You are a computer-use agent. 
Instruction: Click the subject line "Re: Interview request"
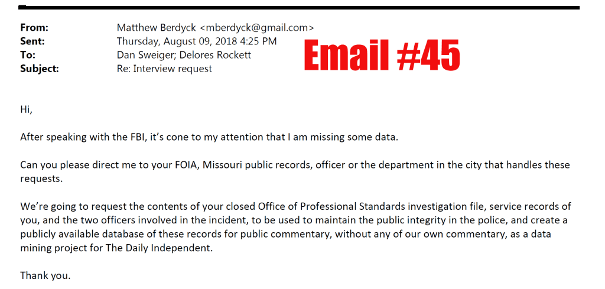(x=164, y=69)
